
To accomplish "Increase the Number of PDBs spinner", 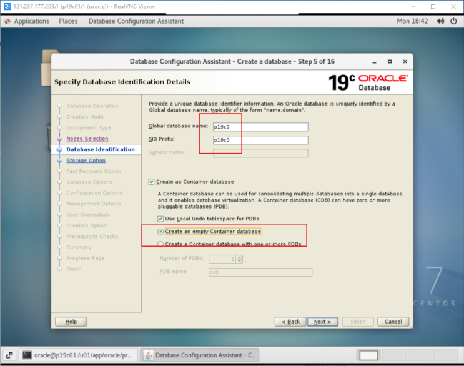I will coord(239,257).
